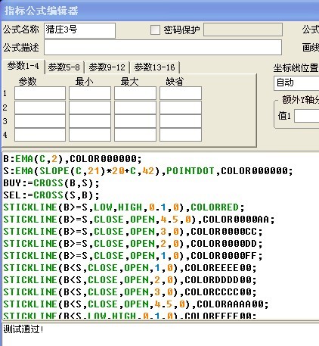This screenshot has width=319, height=346.
Task: Click the STICKLINE line ending COLOREEEE00
Action: pos(130,268)
